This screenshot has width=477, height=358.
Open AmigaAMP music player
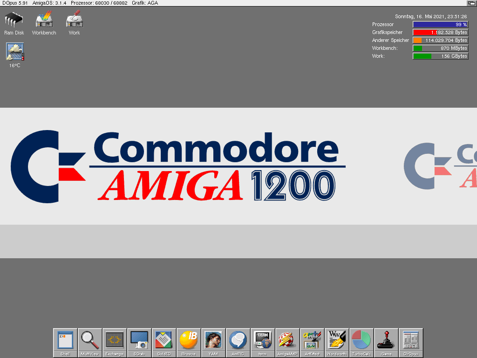[287, 343]
